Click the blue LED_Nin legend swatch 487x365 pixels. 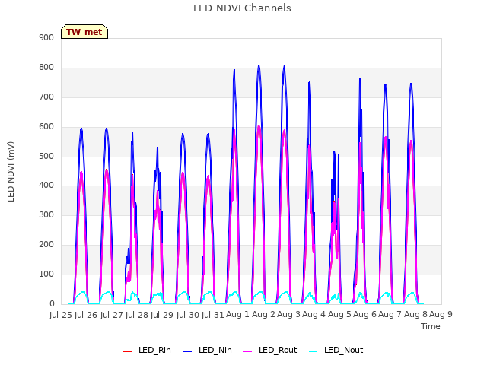pyautogui.click(x=188, y=351)
